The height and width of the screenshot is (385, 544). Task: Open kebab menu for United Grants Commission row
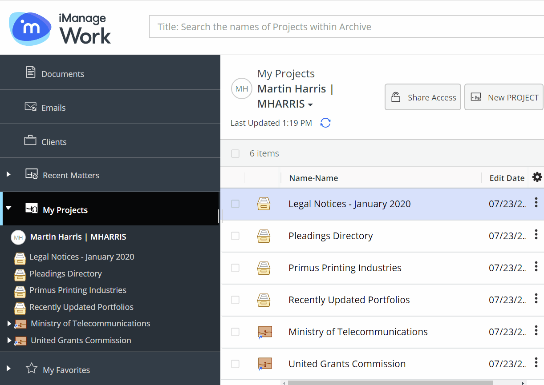click(536, 363)
